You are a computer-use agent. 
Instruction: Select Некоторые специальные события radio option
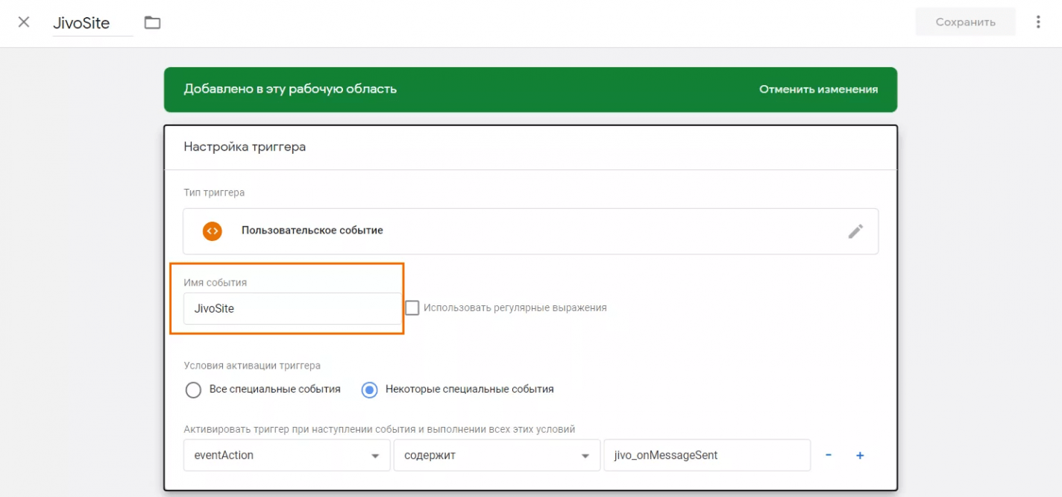370,390
